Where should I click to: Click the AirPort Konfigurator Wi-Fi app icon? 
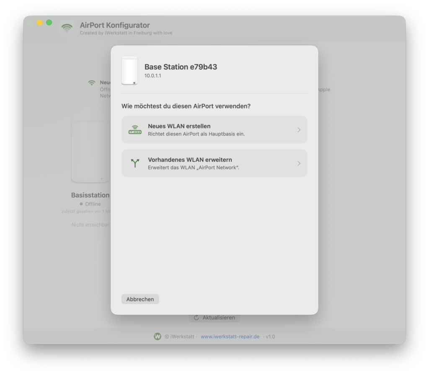(x=67, y=28)
